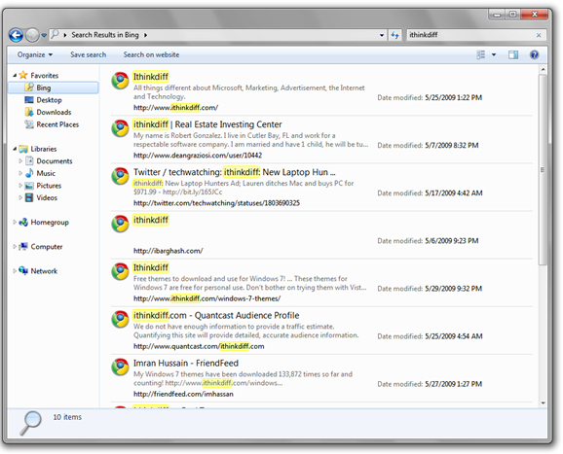Click the Back navigation arrow button
The image size is (563, 454).
(16, 35)
